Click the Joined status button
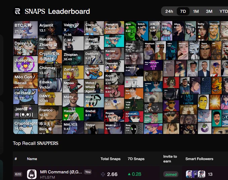 point(171,174)
